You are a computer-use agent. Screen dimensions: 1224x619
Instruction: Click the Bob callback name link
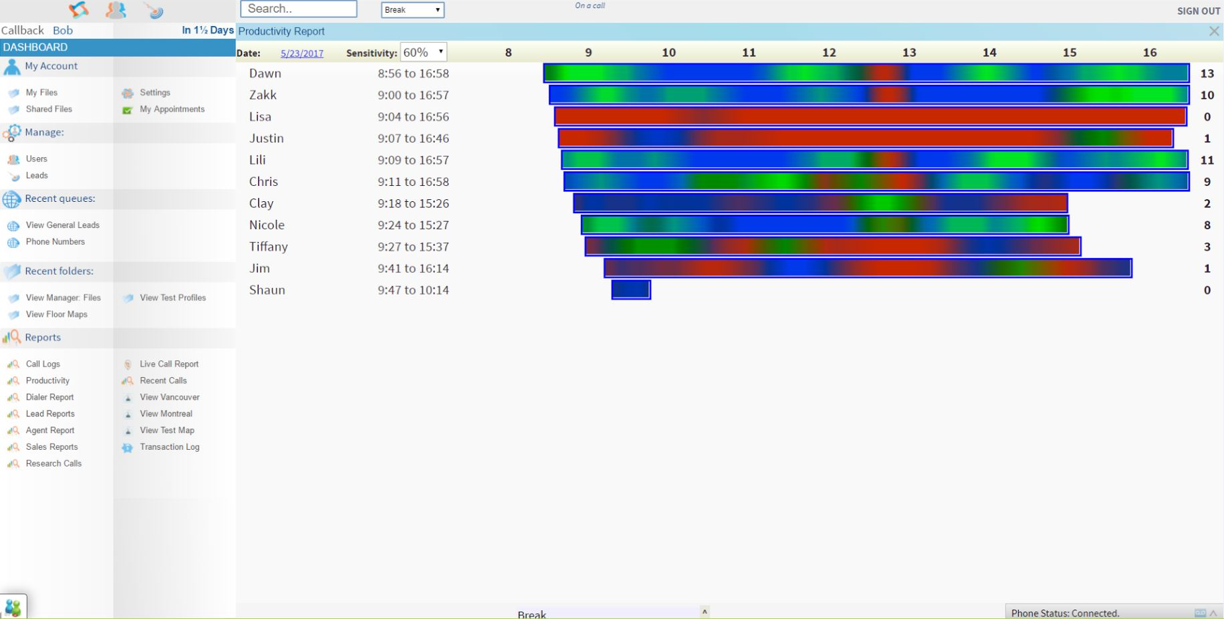[63, 31]
